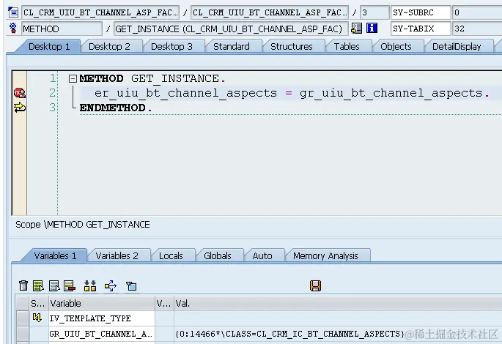This screenshot has height=344, width=502.
Task: Click the SY-SUBRC value 0 field
Action: pyautogui.click(x=477, y=12)
